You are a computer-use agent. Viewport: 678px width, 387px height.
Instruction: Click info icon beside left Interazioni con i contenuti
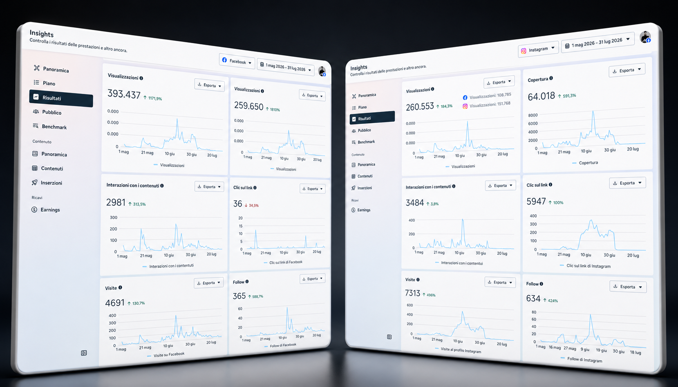(162, 185)
